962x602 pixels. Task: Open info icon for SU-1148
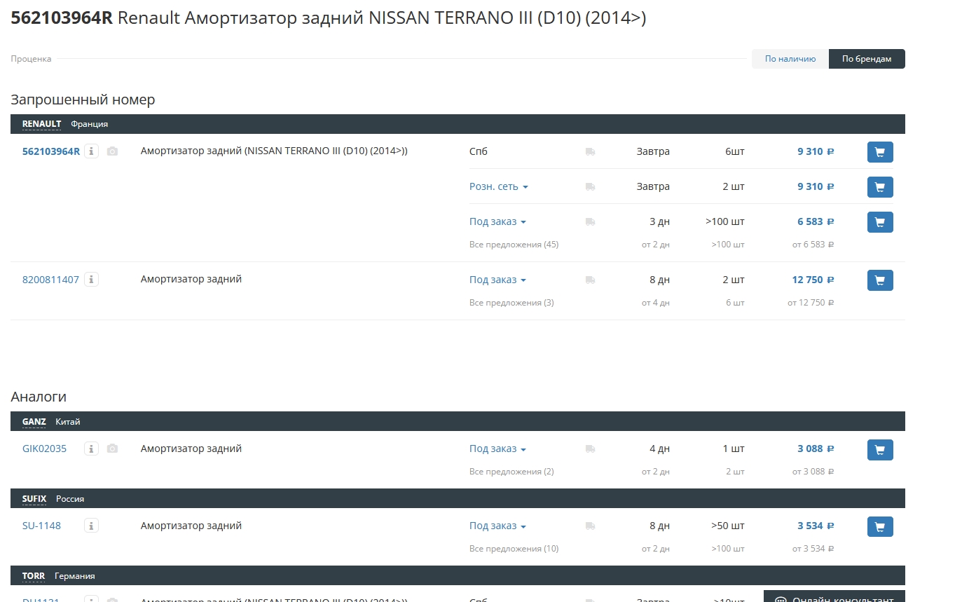(x=92, y=526)
